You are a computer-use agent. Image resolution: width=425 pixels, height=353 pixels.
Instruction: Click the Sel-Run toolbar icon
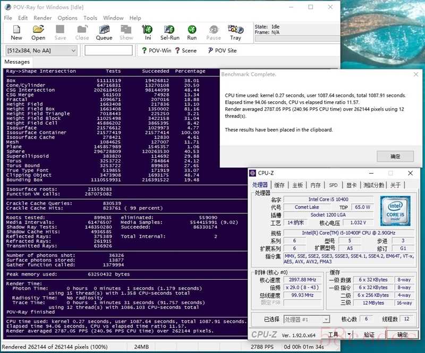169,32
